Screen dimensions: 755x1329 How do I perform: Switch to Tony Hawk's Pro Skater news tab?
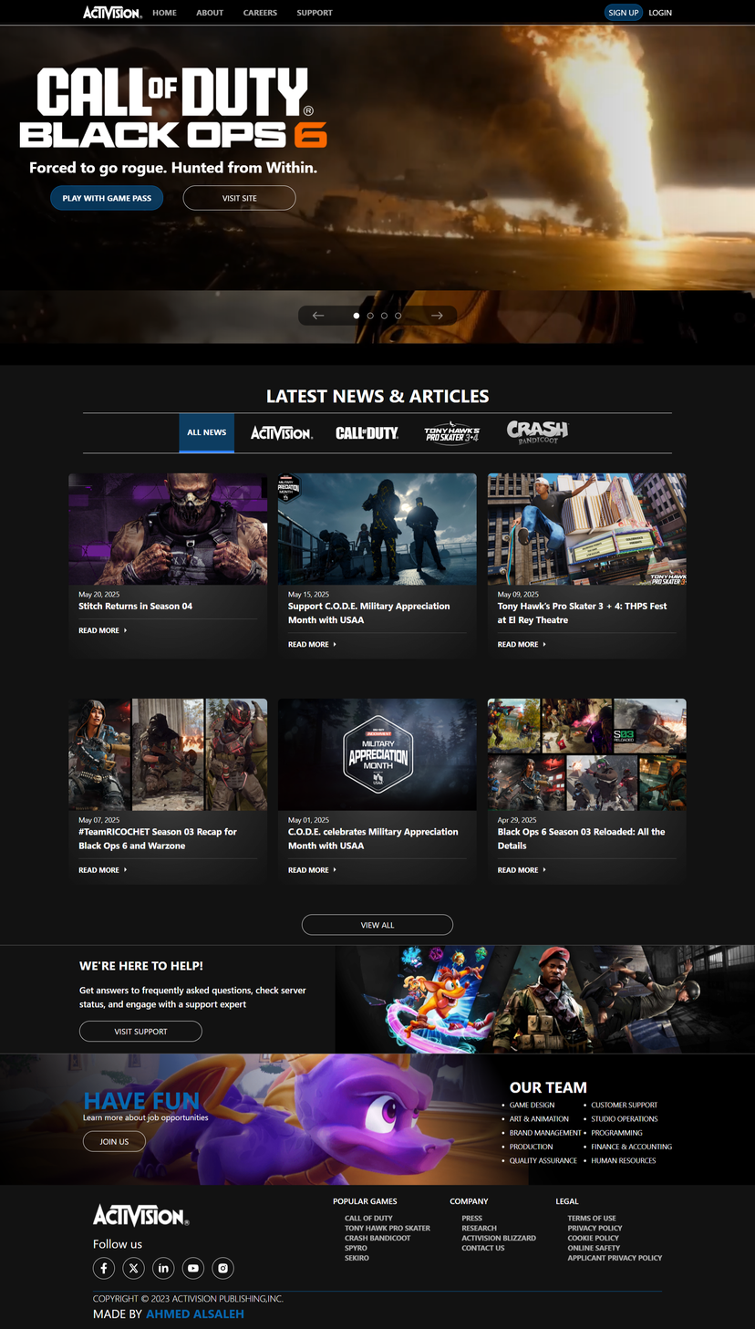click(x=451, y=433)
